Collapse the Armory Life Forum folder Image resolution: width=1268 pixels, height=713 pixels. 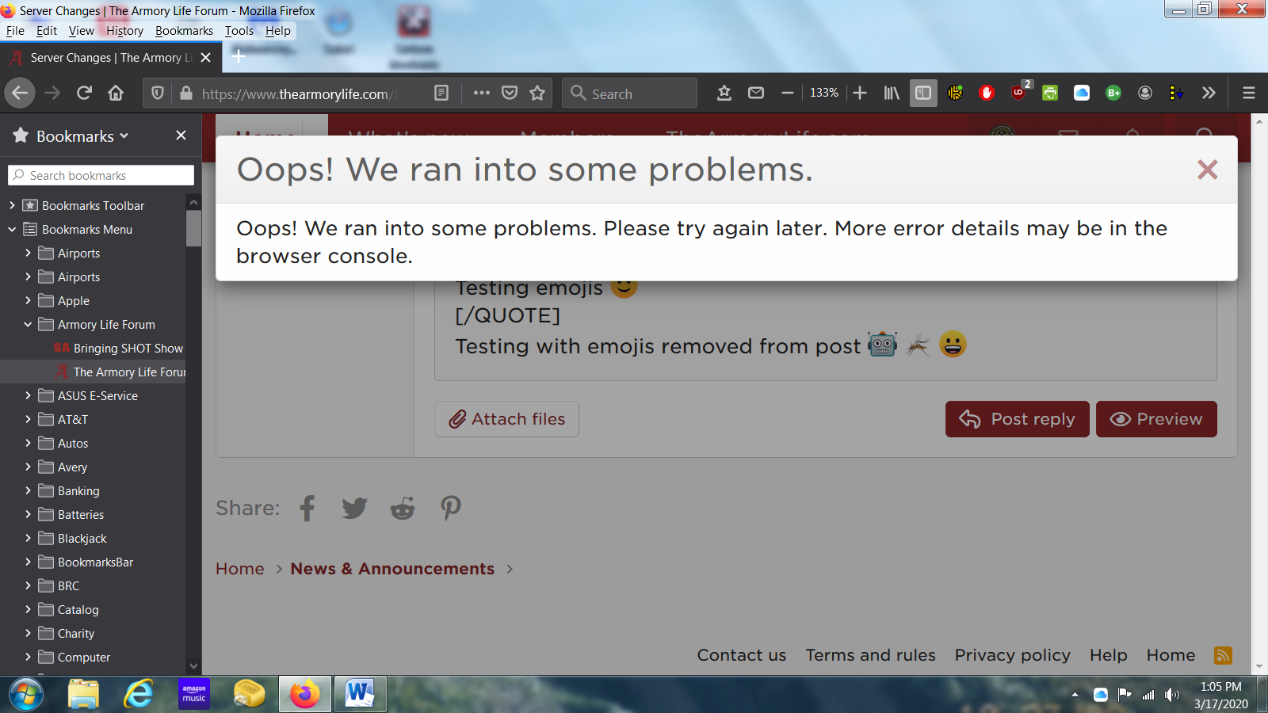pos(28,324)
